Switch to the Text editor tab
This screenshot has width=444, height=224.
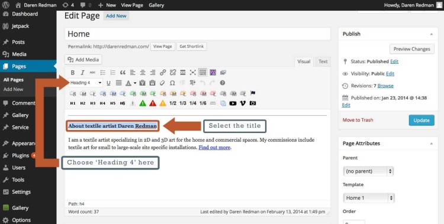[x=323, y=61]
